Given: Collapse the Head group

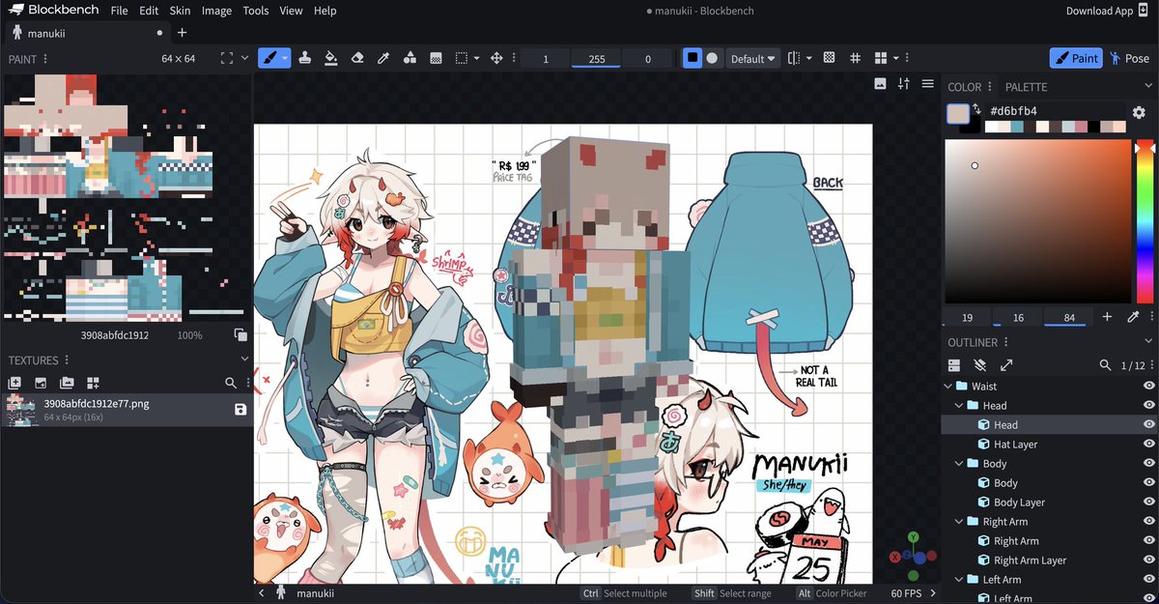Looking at the screenshot, I should click(x=958, y=405).
